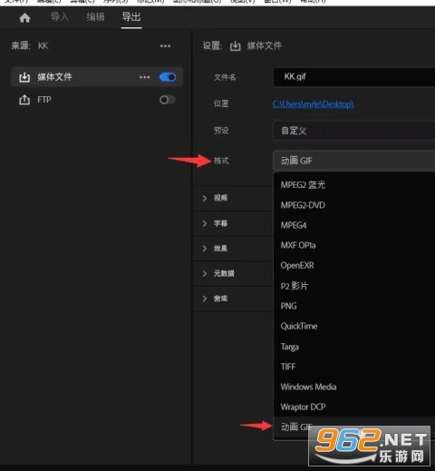The height and width of the screenshot is (471, 435).
Task: Pick OpenEXR from the format list
Action: point(354,266)
